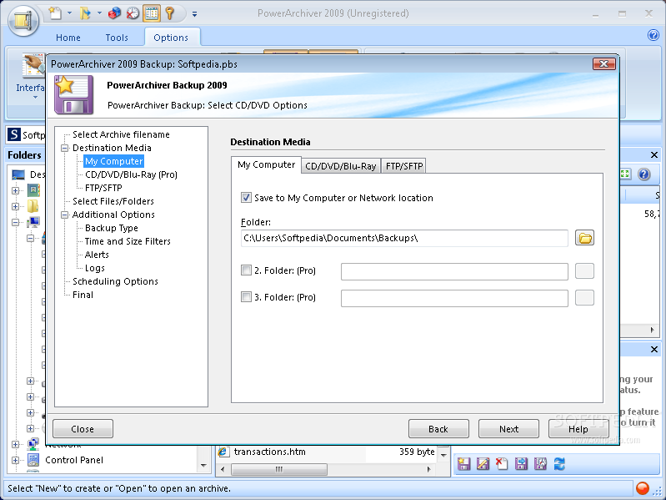Switch to the Home ribbon tab

coord(68,38)
